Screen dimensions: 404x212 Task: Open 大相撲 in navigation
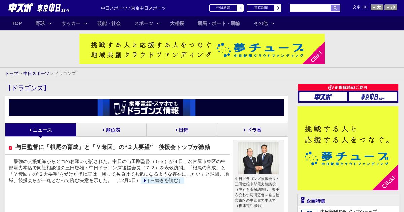click(x=177, y=23)
